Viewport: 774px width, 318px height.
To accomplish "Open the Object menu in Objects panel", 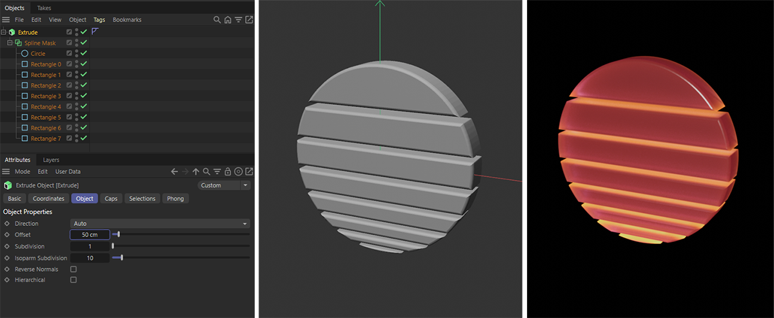I will click(77, 20).
